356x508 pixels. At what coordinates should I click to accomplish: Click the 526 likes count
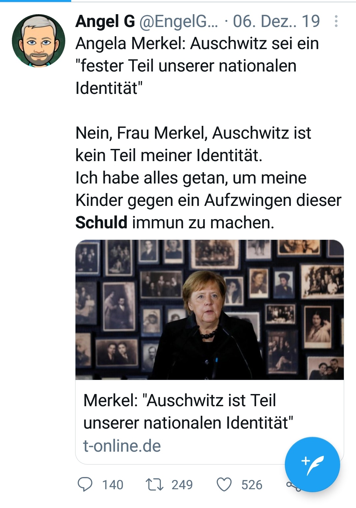[x=252, y=485]
